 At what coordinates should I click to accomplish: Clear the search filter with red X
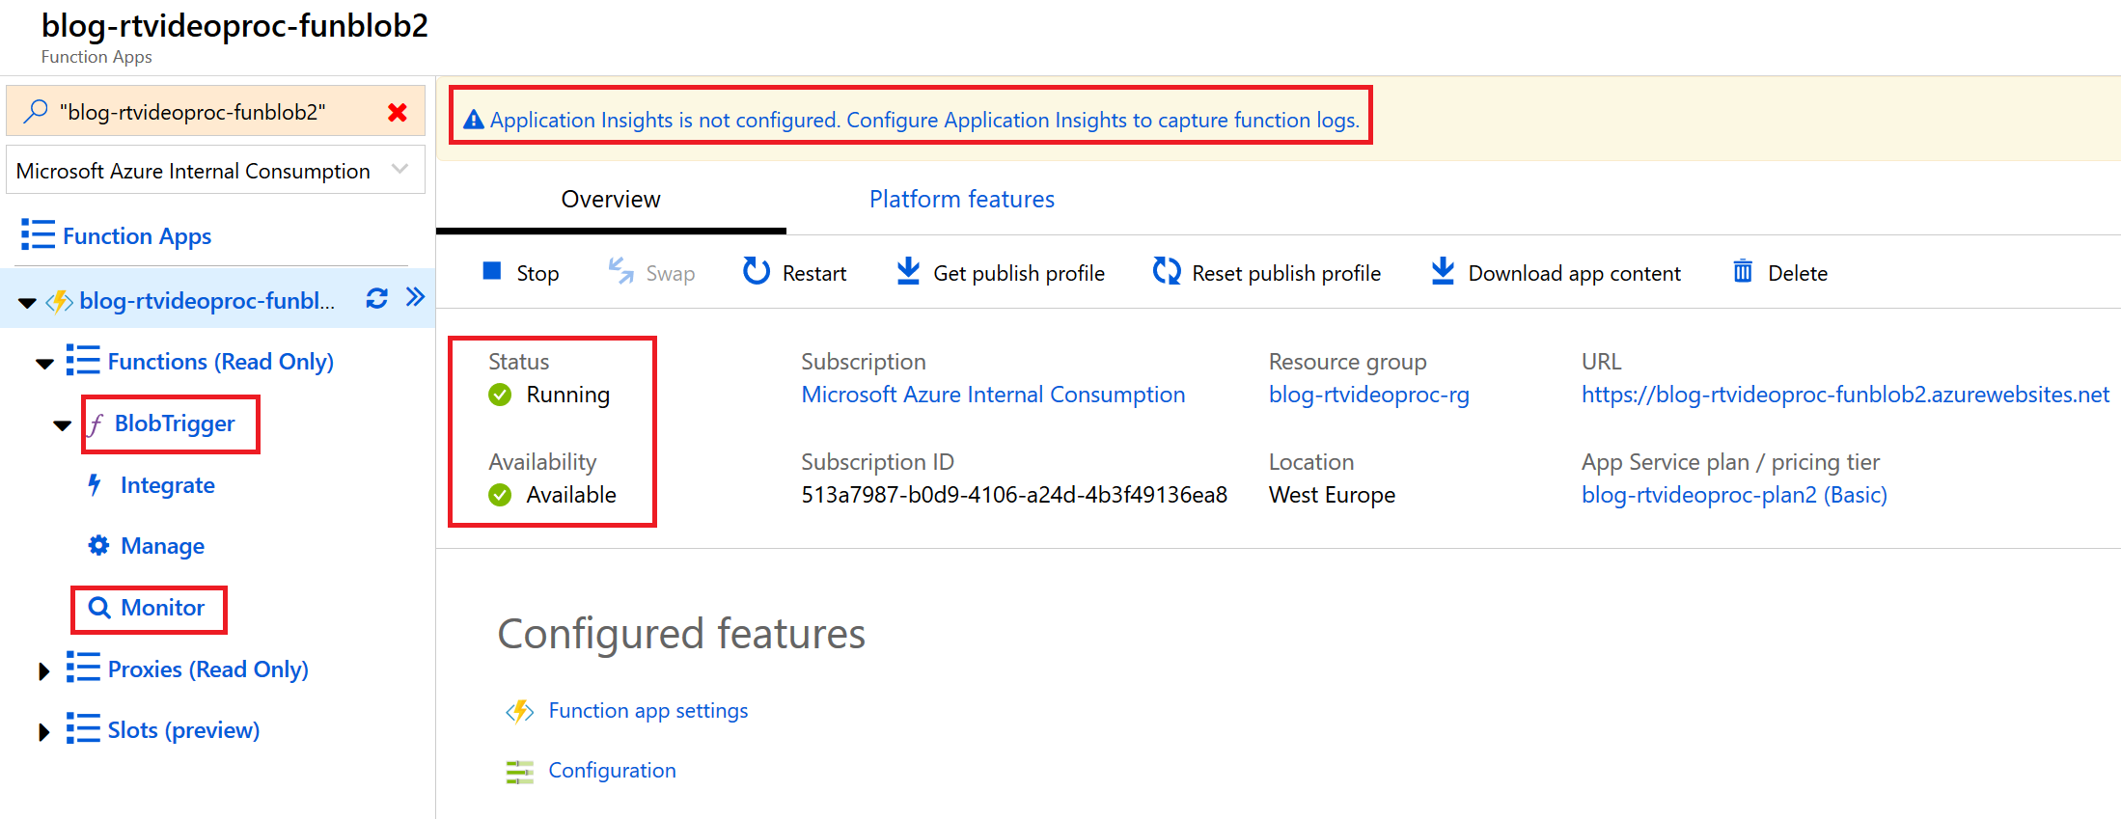397,113
